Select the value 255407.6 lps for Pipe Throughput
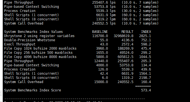 pos(104,3)
